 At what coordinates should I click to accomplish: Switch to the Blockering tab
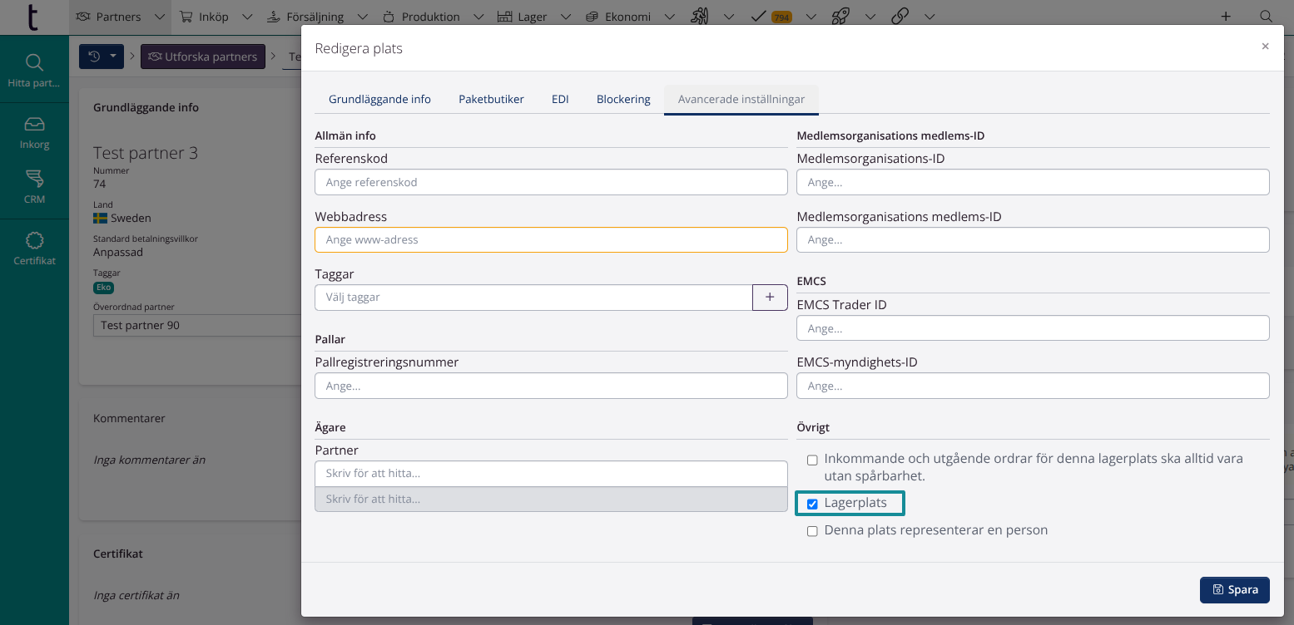tap(623, 99)
